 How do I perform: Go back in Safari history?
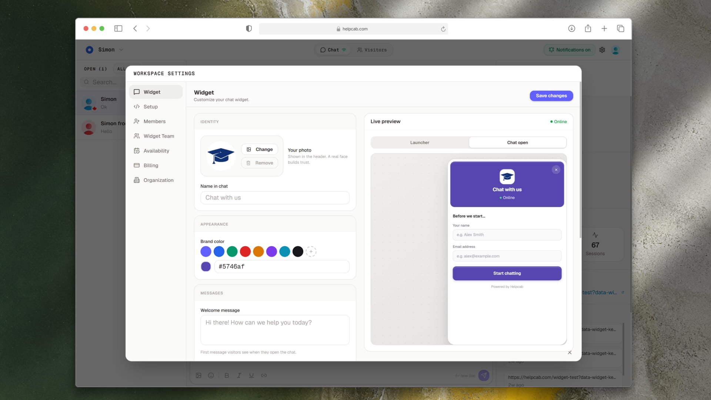click(x=135, y=29)
